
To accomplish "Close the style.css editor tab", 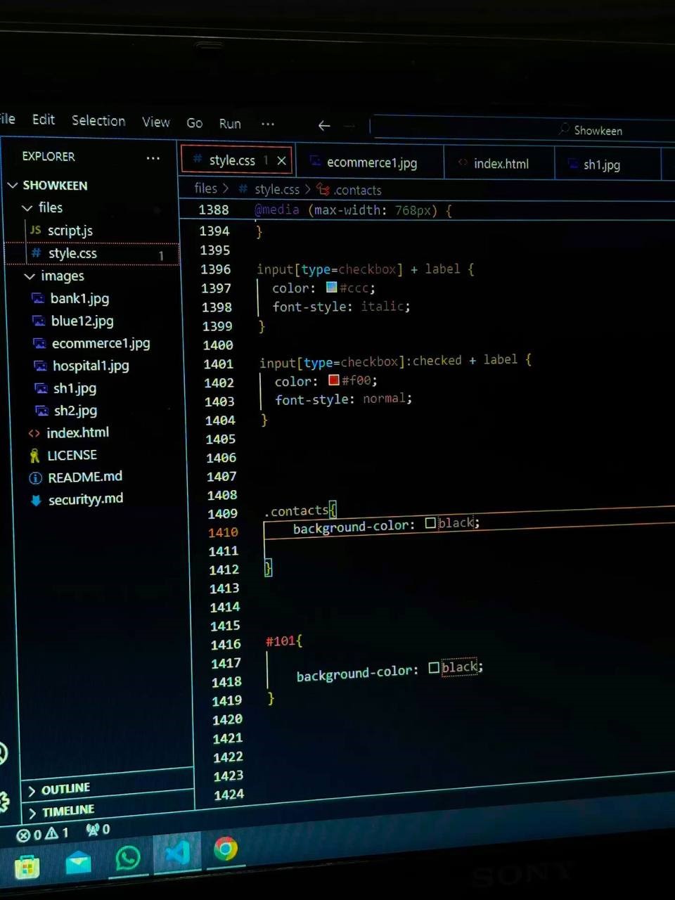I will (x=281, y=160).
